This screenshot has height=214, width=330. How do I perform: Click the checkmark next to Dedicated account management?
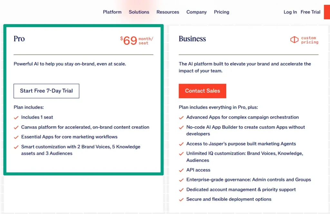tap(181, 190)
